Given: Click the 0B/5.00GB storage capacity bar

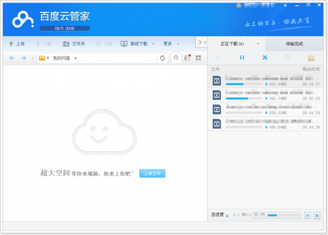Looking at the screenshot, I should point(65,28).
